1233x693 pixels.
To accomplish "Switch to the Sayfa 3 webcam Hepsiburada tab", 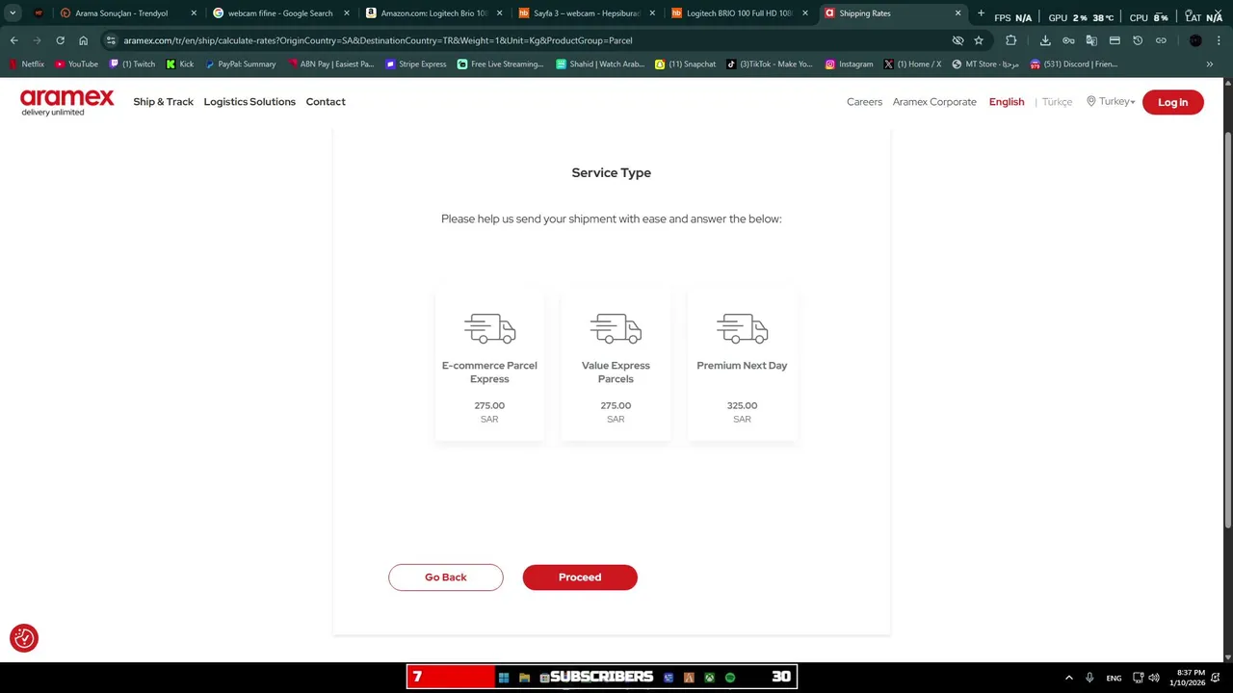I will point(586,13).
